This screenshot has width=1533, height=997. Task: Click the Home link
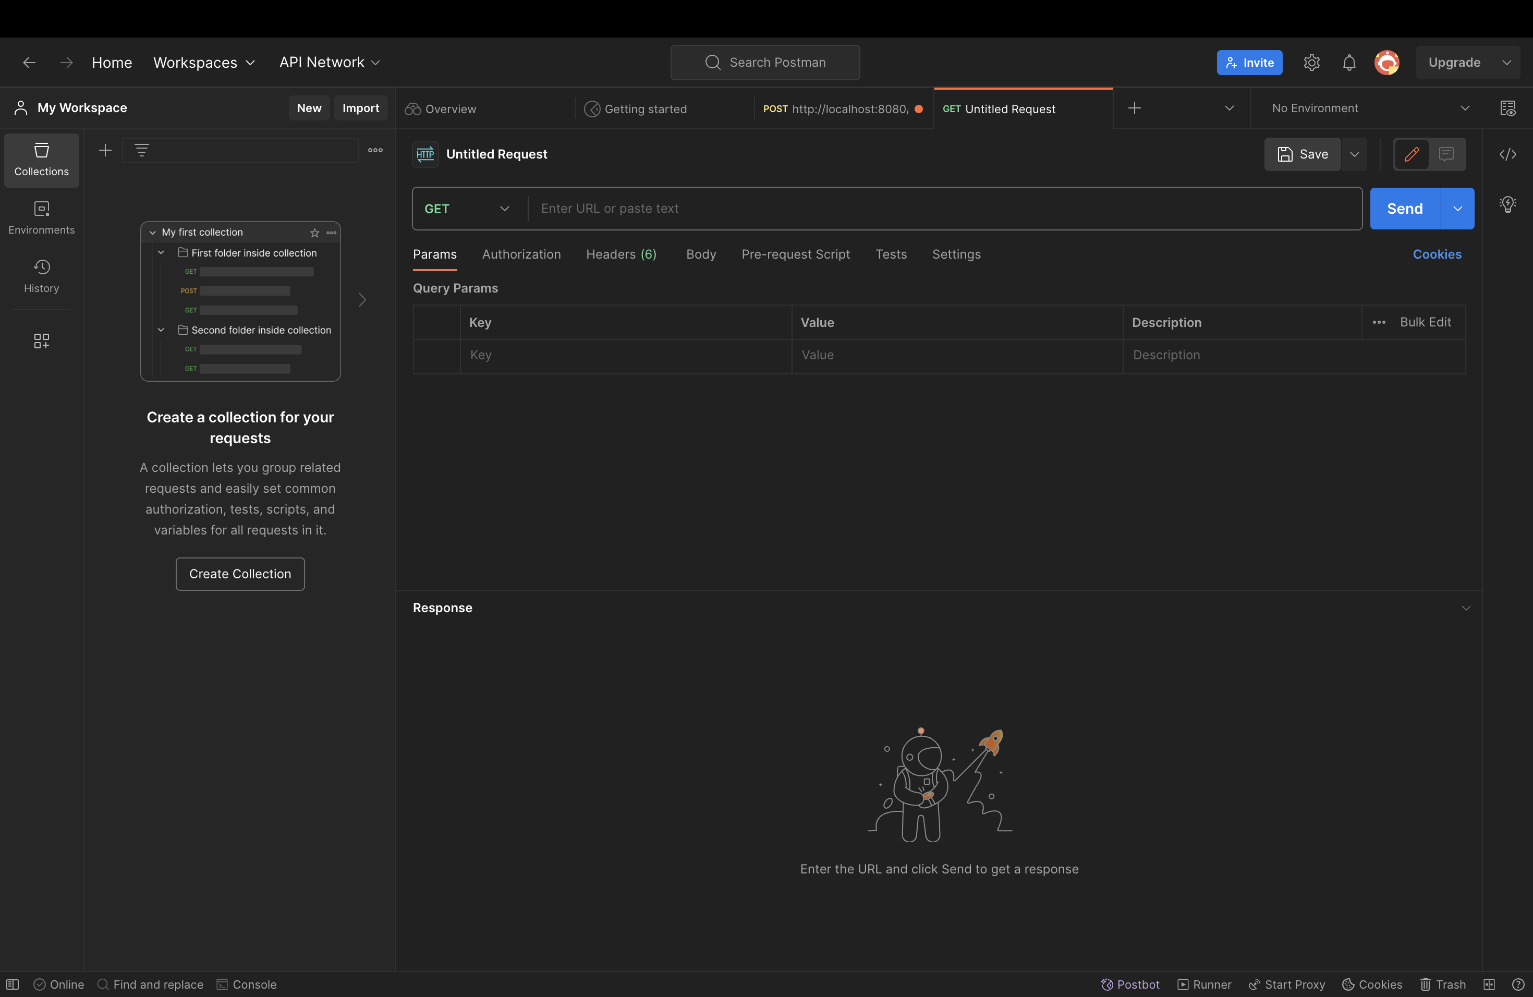112,63
